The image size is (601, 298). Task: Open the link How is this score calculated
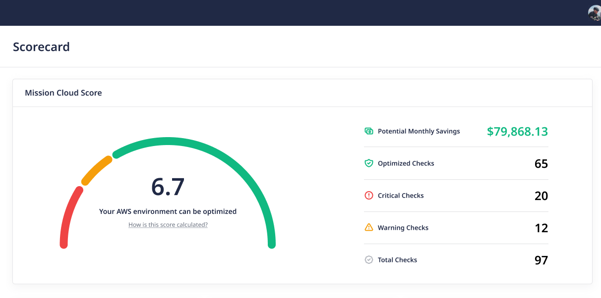(x=168, y=224)
